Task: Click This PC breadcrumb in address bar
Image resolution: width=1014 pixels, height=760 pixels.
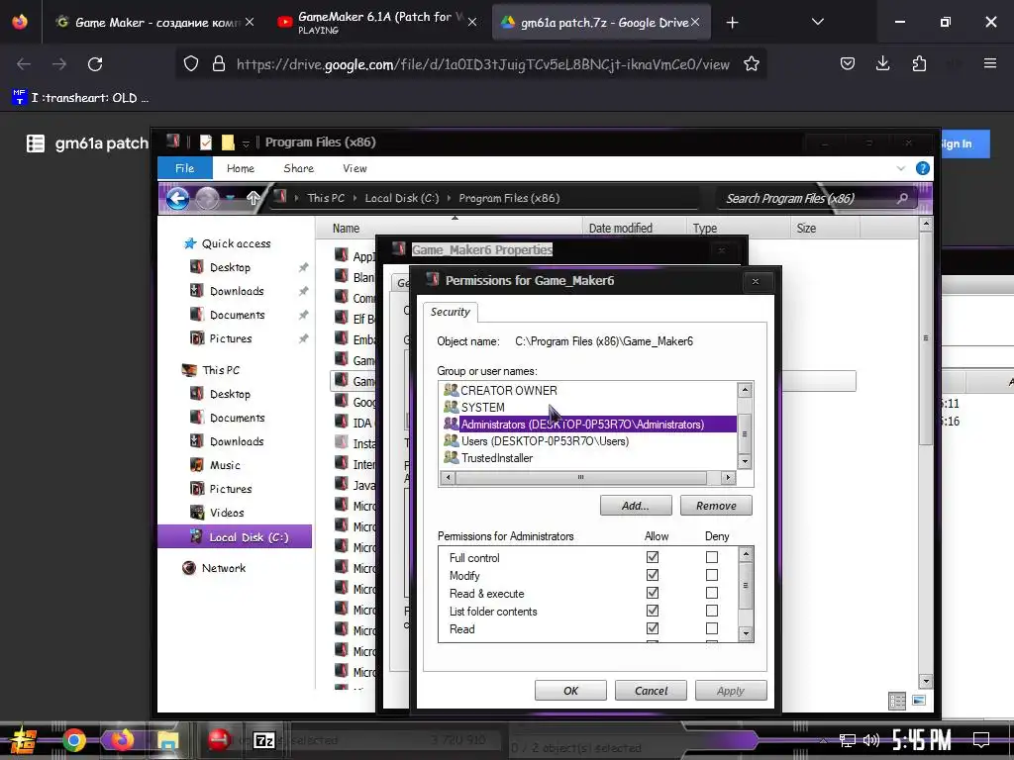Action: point(326,198)
